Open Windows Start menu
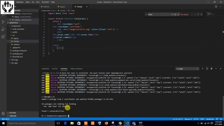 [3, 123]
